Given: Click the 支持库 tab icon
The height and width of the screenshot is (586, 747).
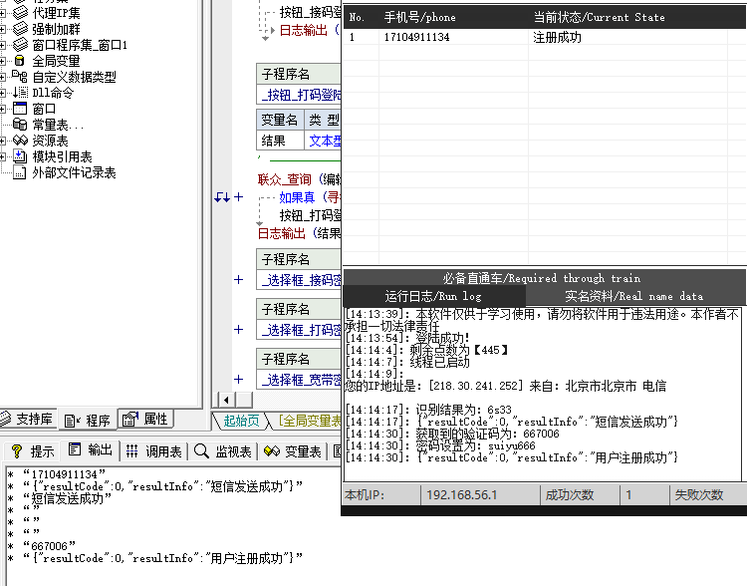Looking at the screenshot, I should pos(5,419).
